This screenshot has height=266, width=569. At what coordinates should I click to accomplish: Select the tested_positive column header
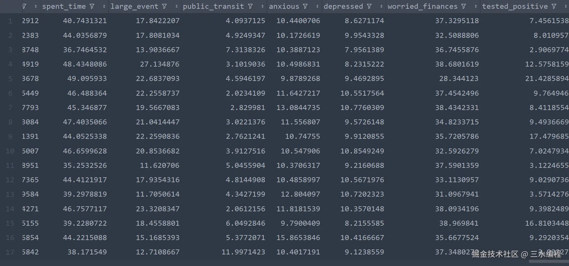point(515,6)
